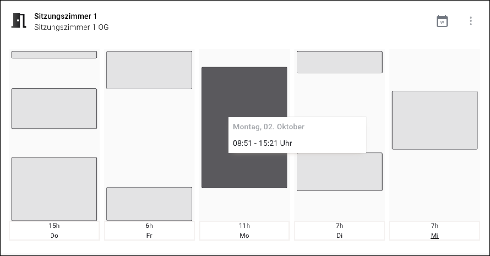This screenshot has width=490, height=256.
Task: Click the Do day label
Action: coord(54,236)
